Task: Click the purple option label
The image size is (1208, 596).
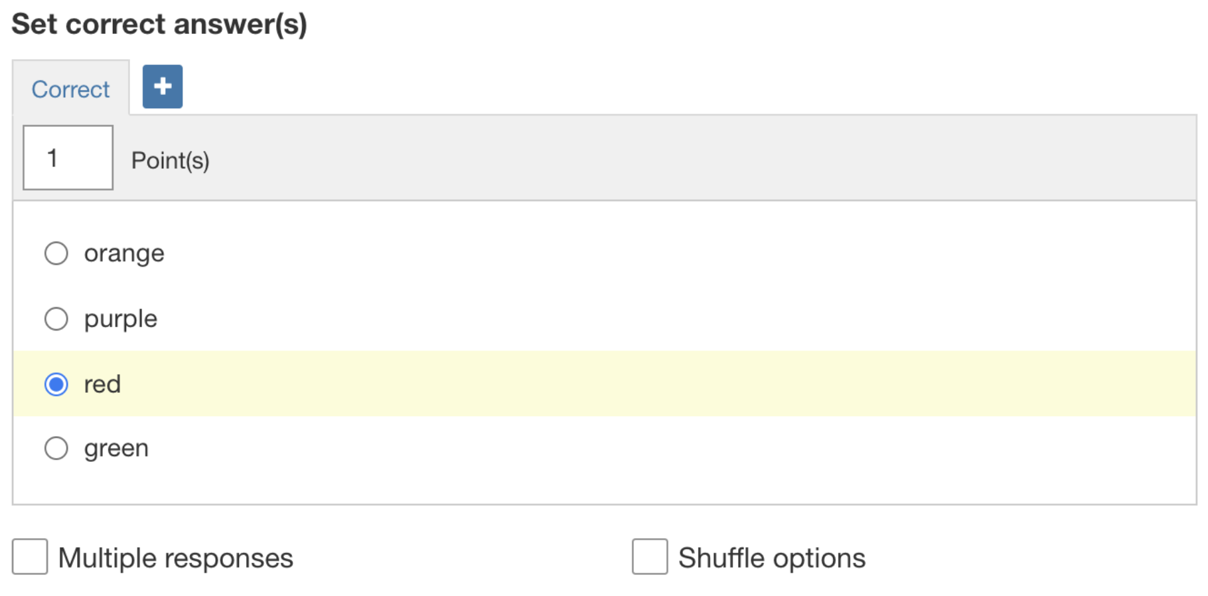Action: pos(120,318)
